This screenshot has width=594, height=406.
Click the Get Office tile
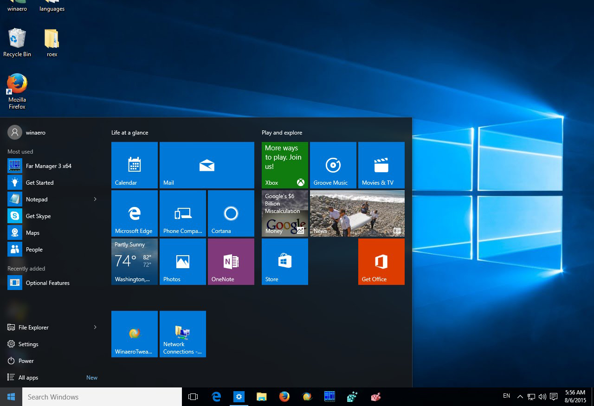(381, 262)
